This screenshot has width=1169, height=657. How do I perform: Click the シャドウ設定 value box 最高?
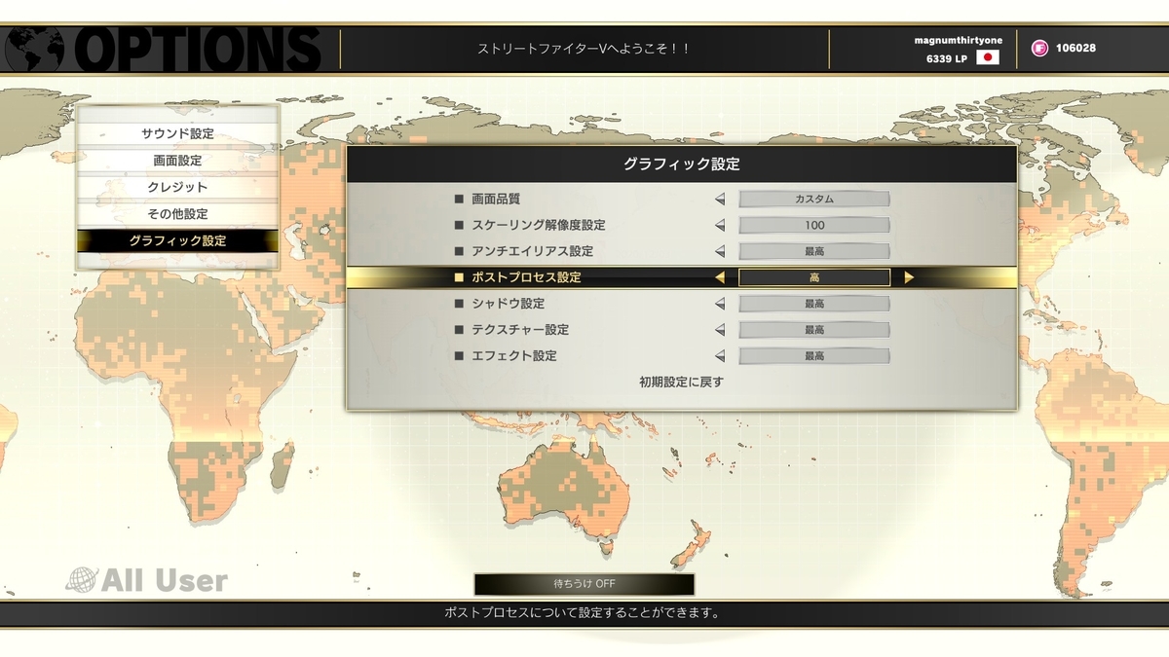coord(814,304)
